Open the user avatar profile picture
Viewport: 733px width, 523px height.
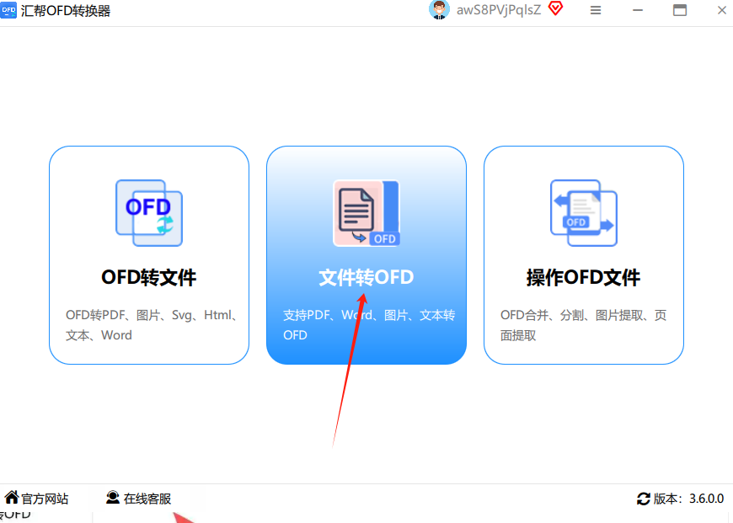pyautogui.click(x=439, y=10)
